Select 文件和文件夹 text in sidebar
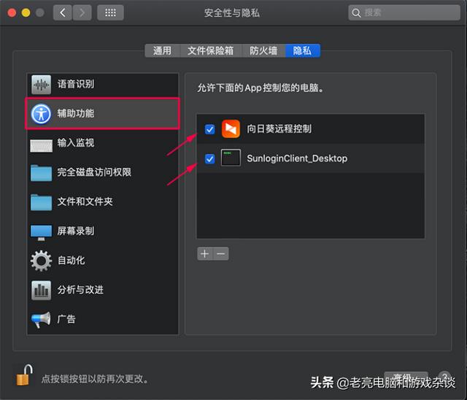Screen dimensions: 467x400 pyautogui.click(x=85, y=201)
